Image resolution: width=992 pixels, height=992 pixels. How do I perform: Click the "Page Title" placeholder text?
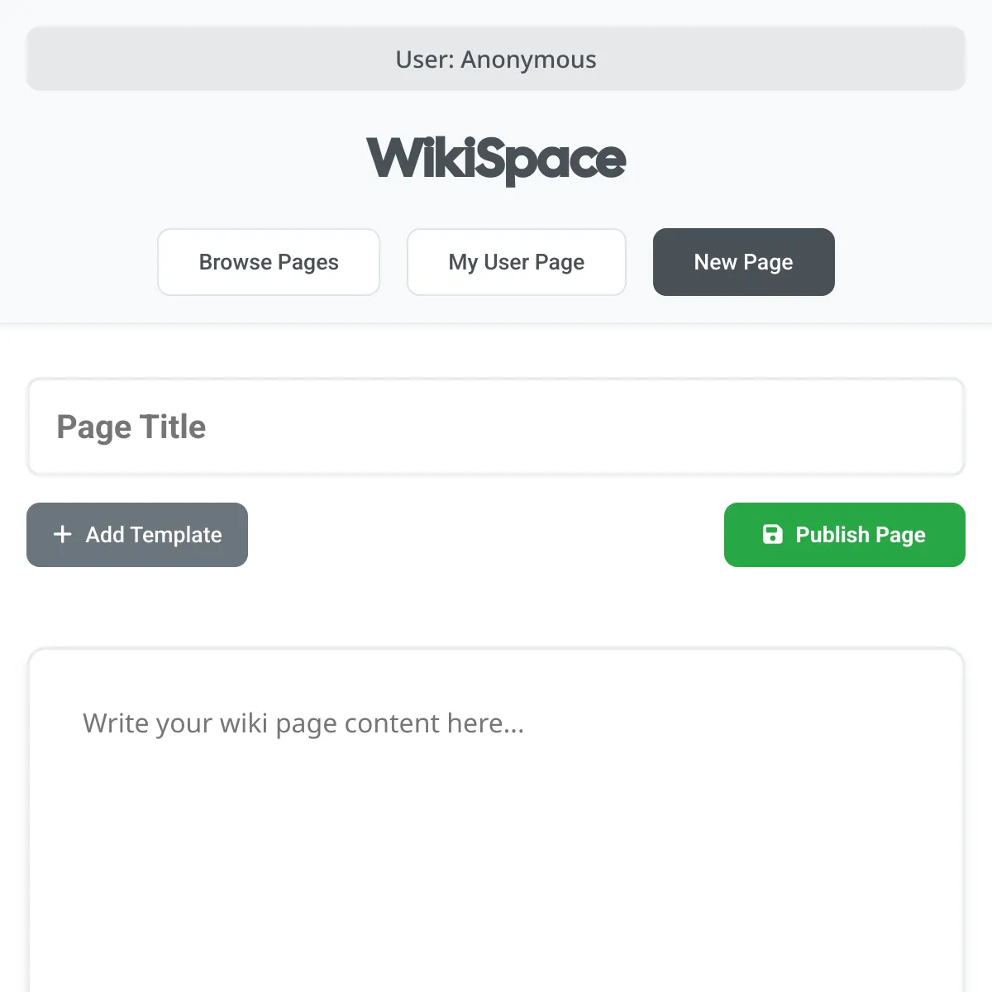(131, 427)
